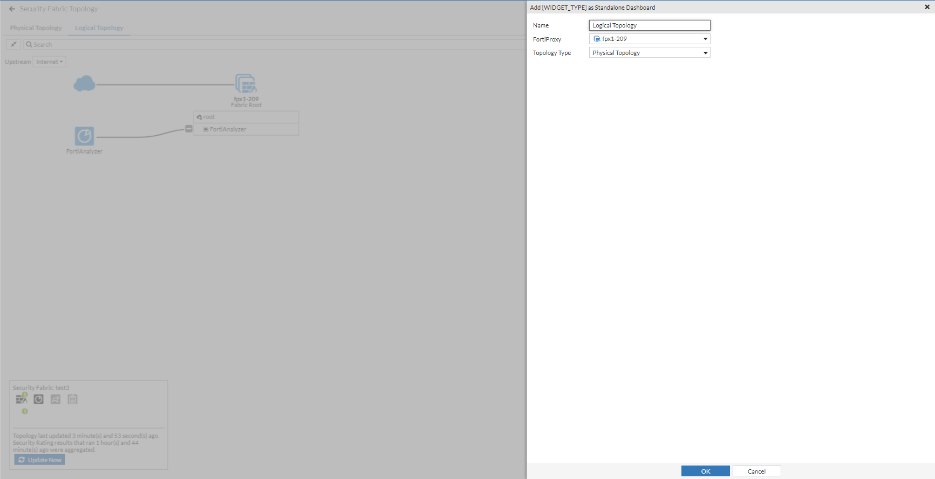
Task: Select the FortiAnalyzer row under root
Action: click(246, 129)
